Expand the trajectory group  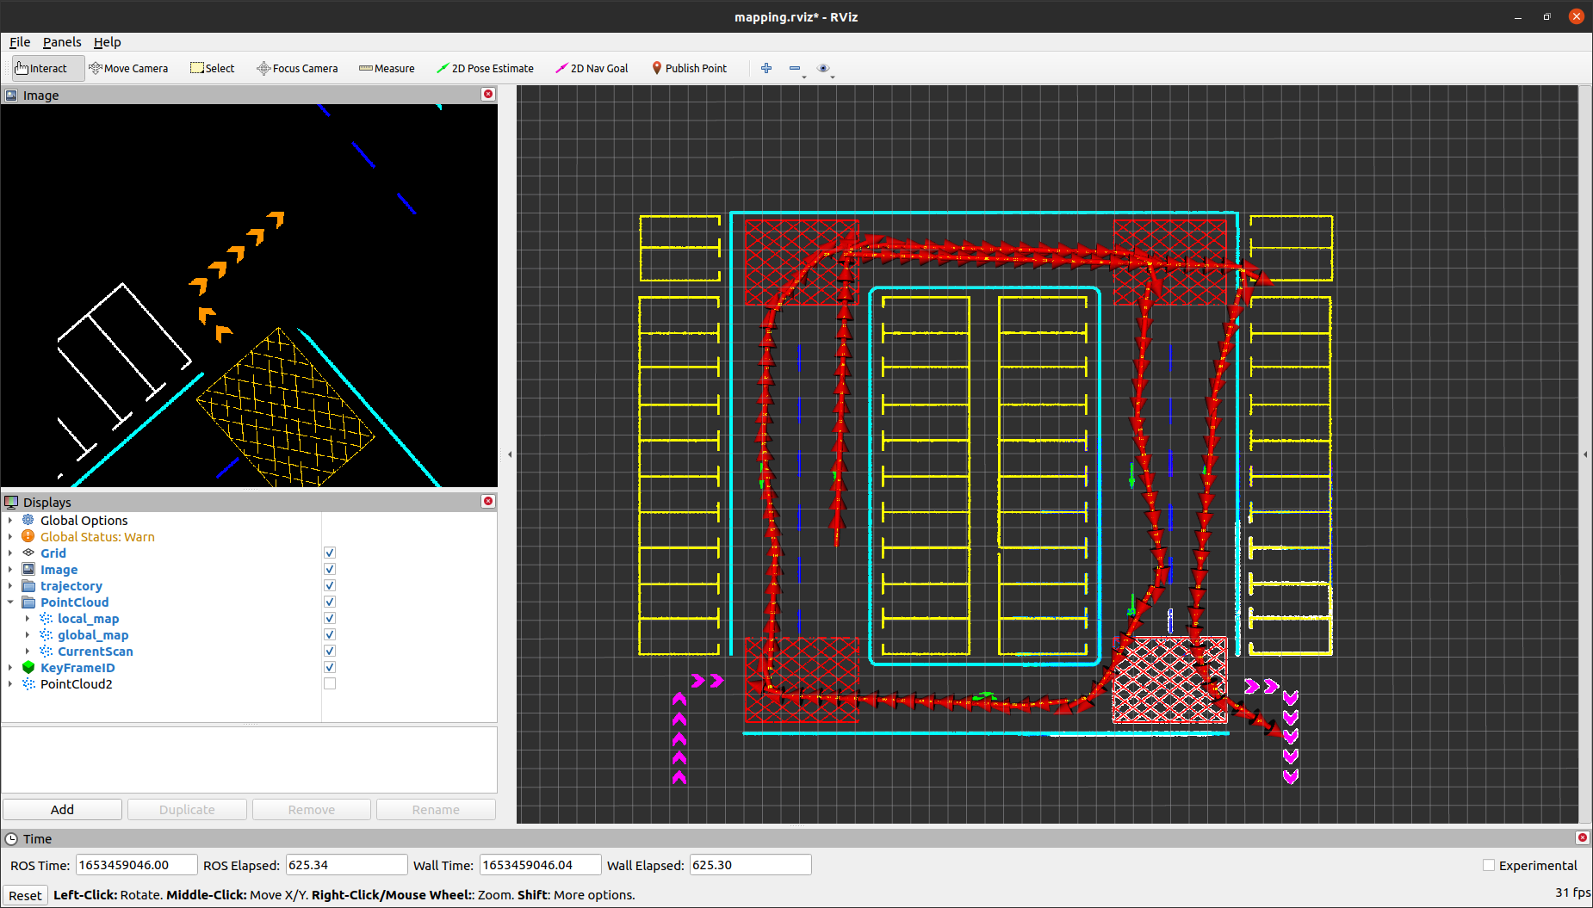[10, 585]
